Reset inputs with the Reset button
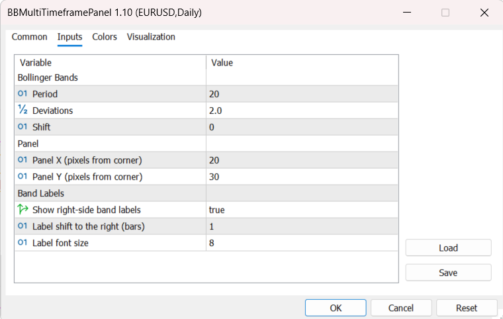 coord(467,308)
